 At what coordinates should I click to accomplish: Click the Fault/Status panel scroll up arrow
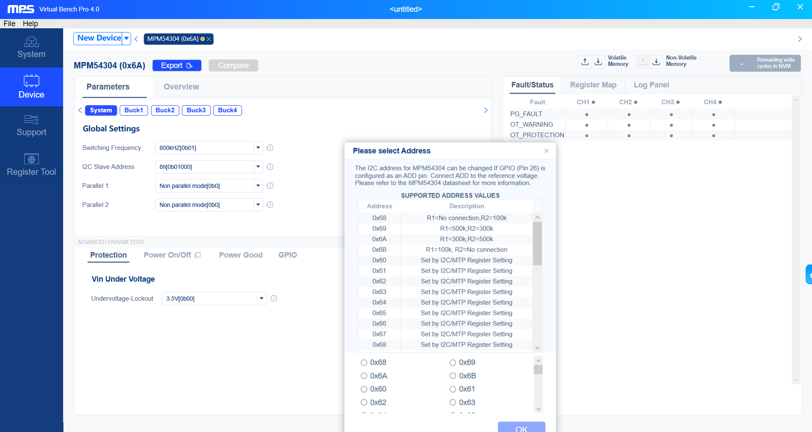point(796,100)
